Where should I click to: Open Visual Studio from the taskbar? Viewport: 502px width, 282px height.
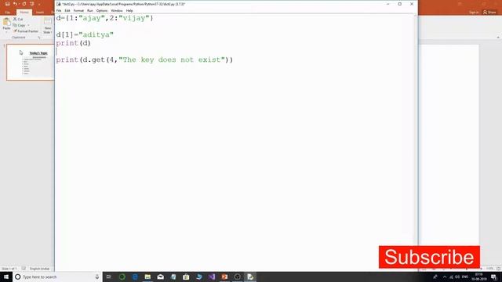click(212, 277)
